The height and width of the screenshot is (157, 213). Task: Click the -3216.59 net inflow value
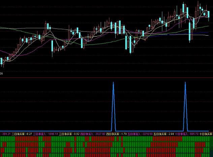(147, 134)
